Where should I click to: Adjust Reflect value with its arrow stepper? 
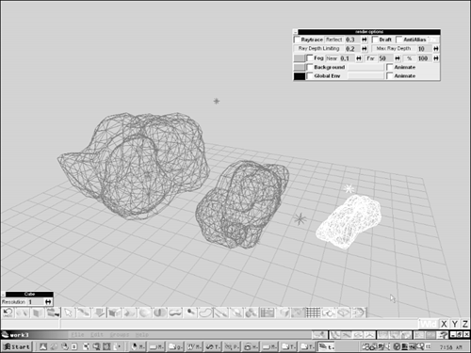coord(365,40)
